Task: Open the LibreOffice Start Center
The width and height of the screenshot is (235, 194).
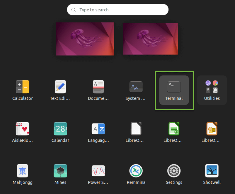Action: pos(136,132)
